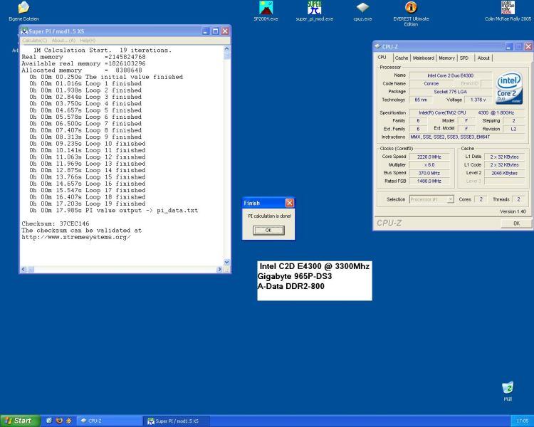
Task: Click the Checksum: 37CEC146 line
Action: [56, 223]
